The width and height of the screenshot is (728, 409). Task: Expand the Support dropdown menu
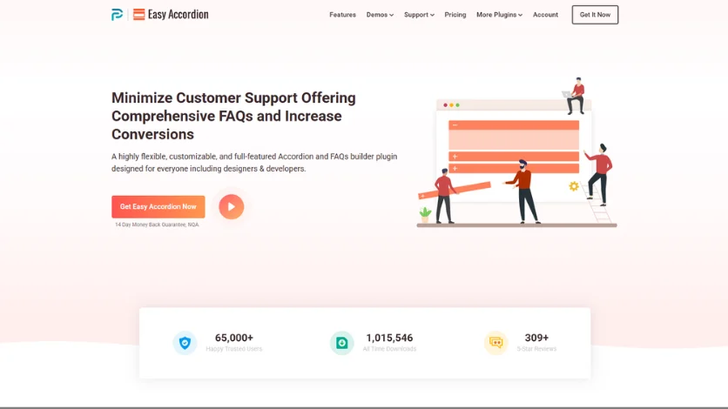(x=419, y=15)
